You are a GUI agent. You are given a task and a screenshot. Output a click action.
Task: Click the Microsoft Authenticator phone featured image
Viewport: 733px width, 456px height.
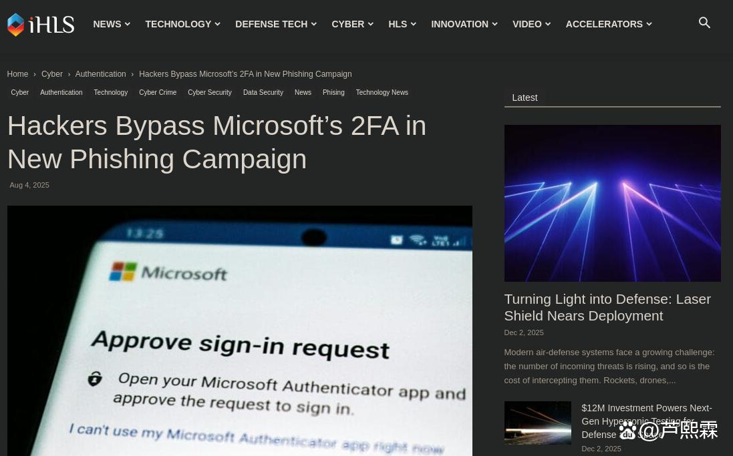(240, 330)
